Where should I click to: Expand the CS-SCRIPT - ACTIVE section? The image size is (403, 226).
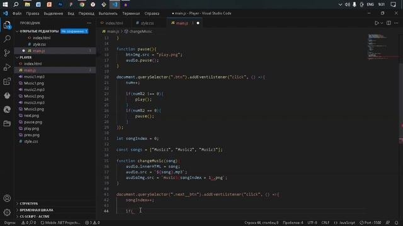point(35,217)
